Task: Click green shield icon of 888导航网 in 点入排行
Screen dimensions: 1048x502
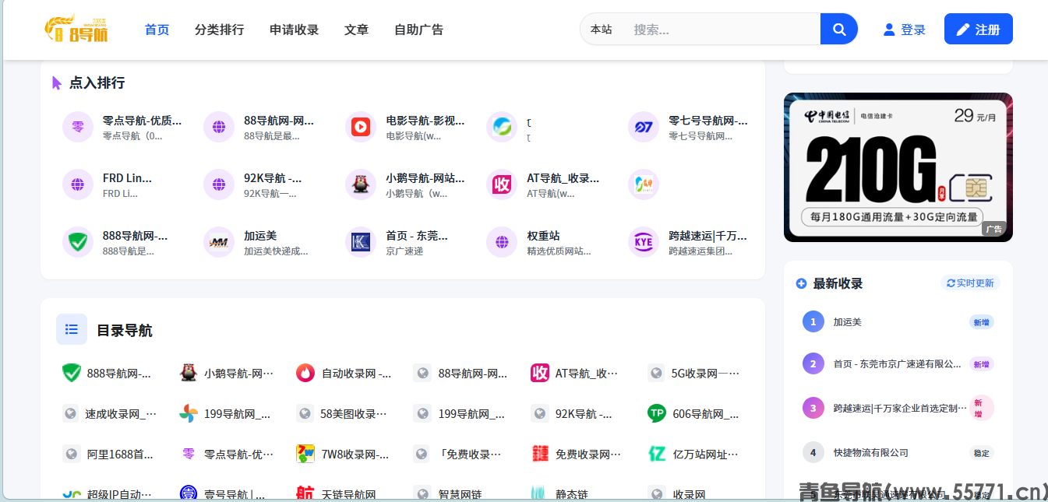Action: click(x=78, y=242)
